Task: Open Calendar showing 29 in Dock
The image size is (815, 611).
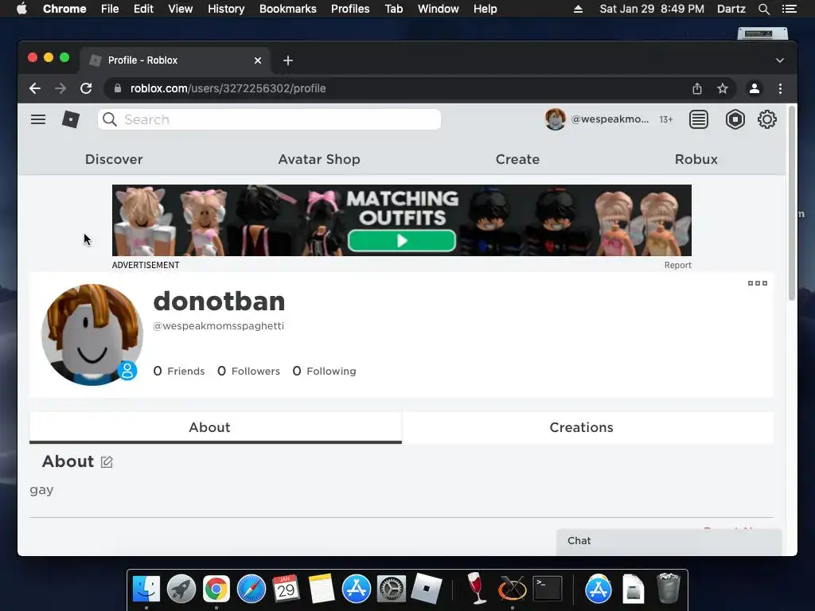Action: [x=286, y=588]
